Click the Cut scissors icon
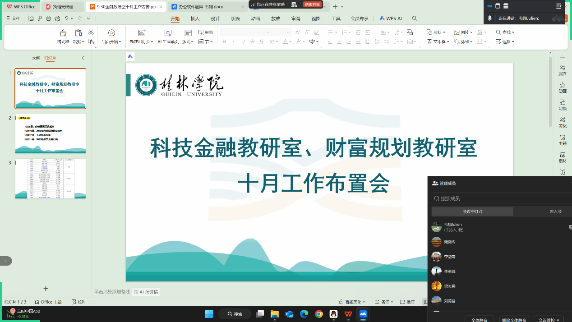Screen dimensions: 572x322 coord(91,32)
